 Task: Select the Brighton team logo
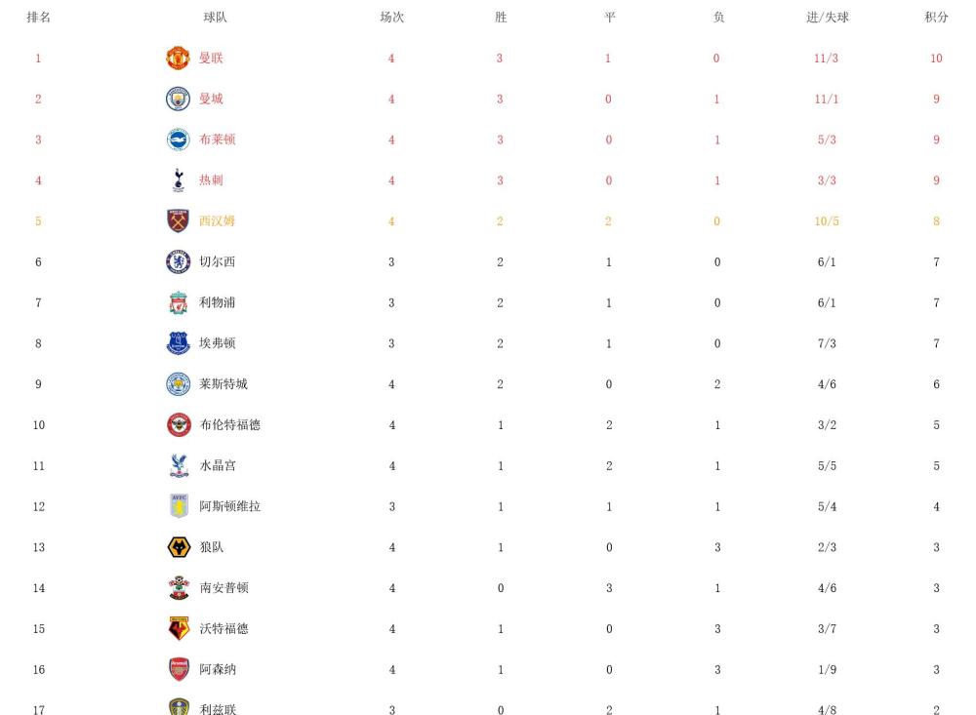[178, 139]
